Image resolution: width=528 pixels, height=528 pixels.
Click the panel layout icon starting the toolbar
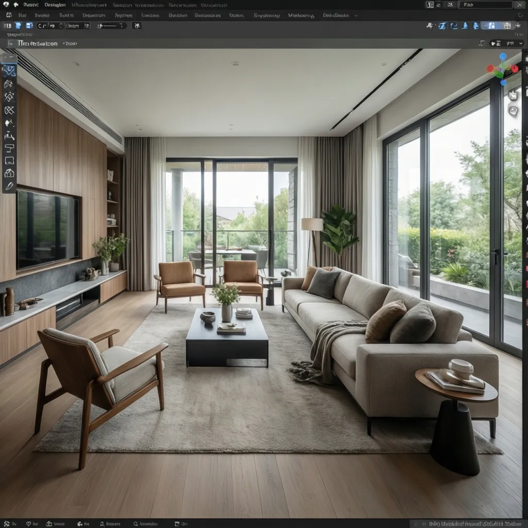7,26
